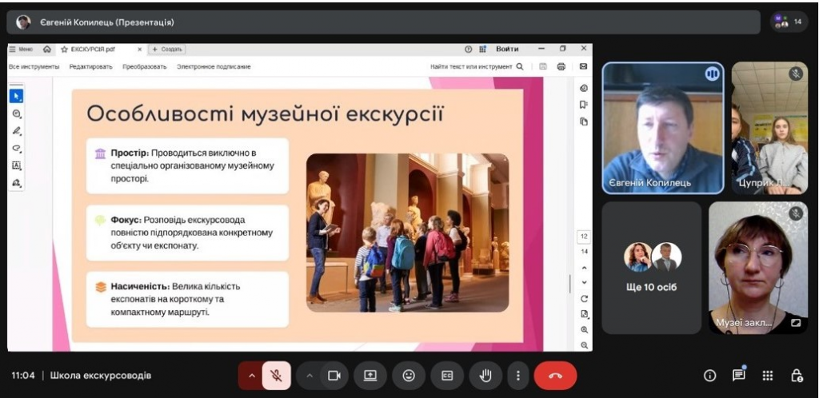The width and height of the screenshot is (819, 398).
Task: Show participants list with 14 people
Action: [x=789, y=22]
